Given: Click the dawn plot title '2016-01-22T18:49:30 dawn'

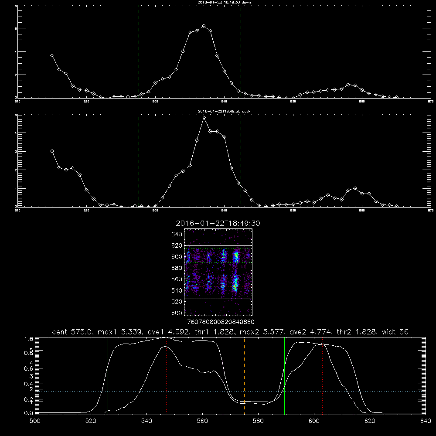Looking at the screenshot, I should click(x=224, y=2).
